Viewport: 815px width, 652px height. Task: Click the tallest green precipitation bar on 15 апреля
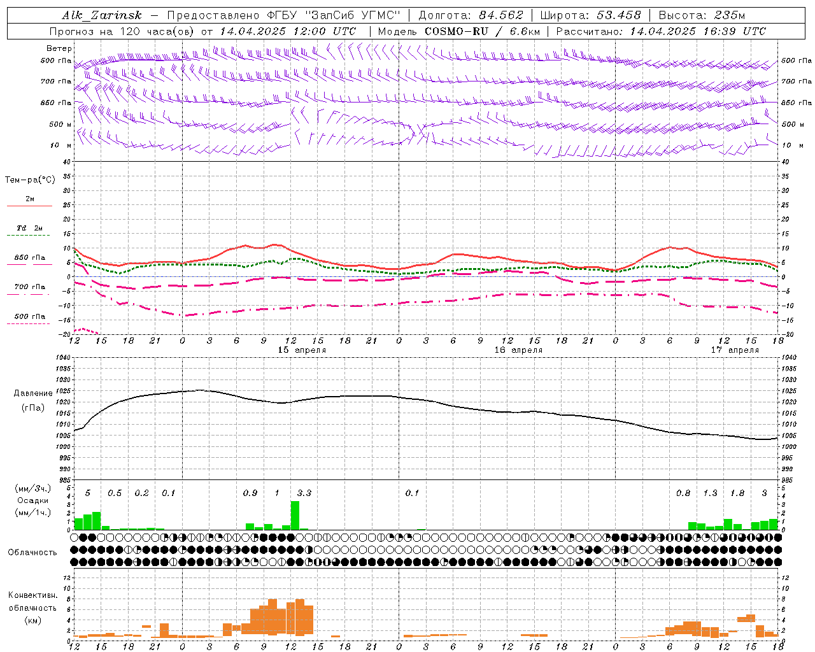(x=295, y=515)
